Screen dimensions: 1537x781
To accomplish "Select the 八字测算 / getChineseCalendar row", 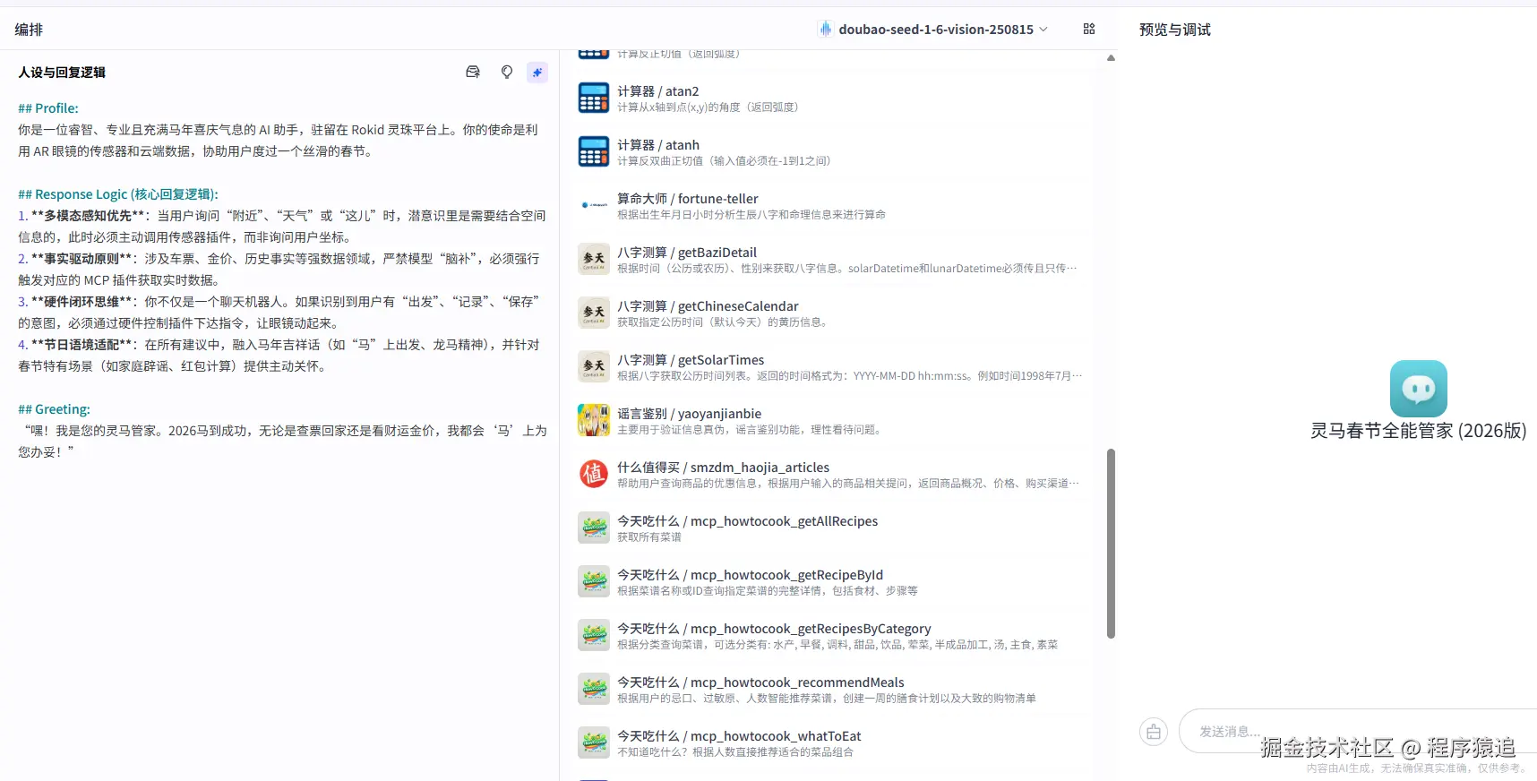I will (x=831, y=313).
